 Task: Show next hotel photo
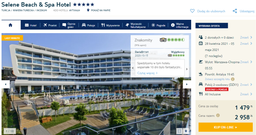(187, 84)
